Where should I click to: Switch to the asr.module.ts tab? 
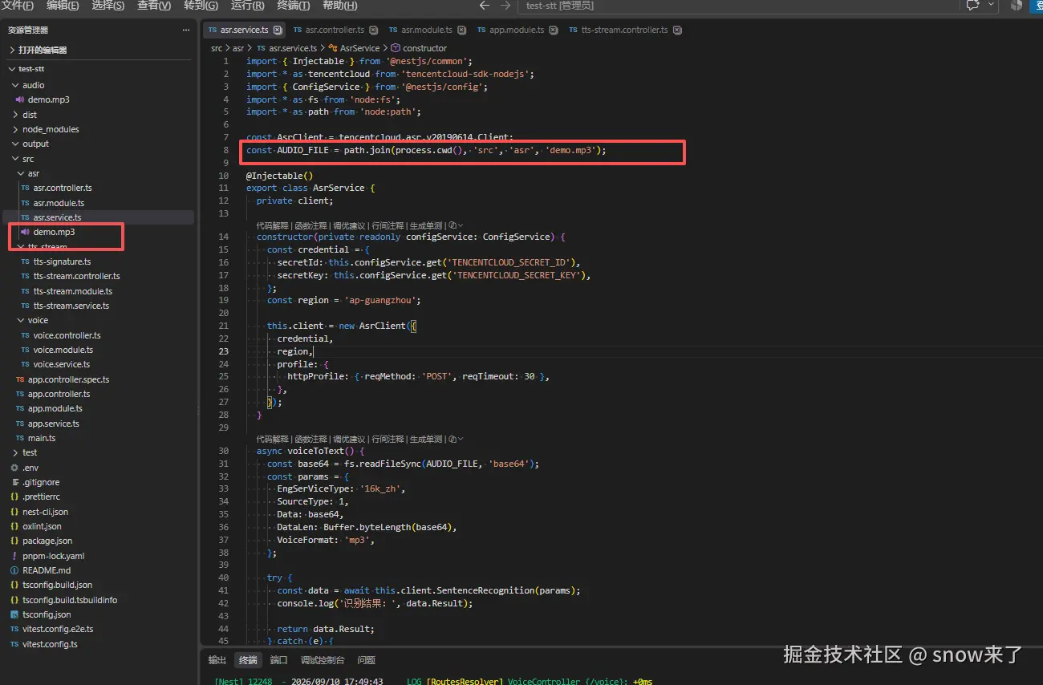tap(427, 30)
